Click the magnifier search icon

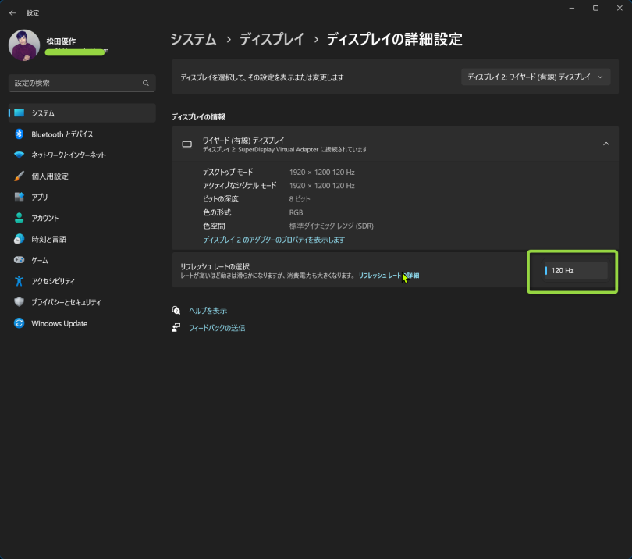coord(145,83)
